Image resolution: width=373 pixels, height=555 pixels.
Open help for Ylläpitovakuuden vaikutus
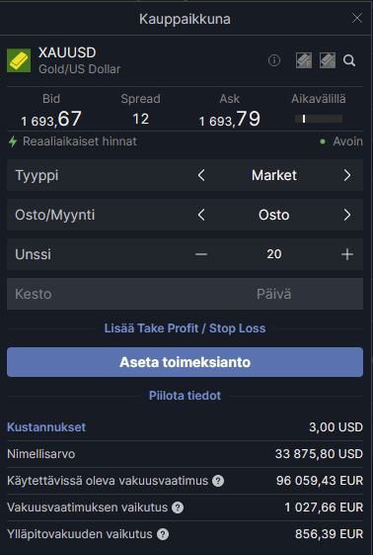(x=163, y=534)
